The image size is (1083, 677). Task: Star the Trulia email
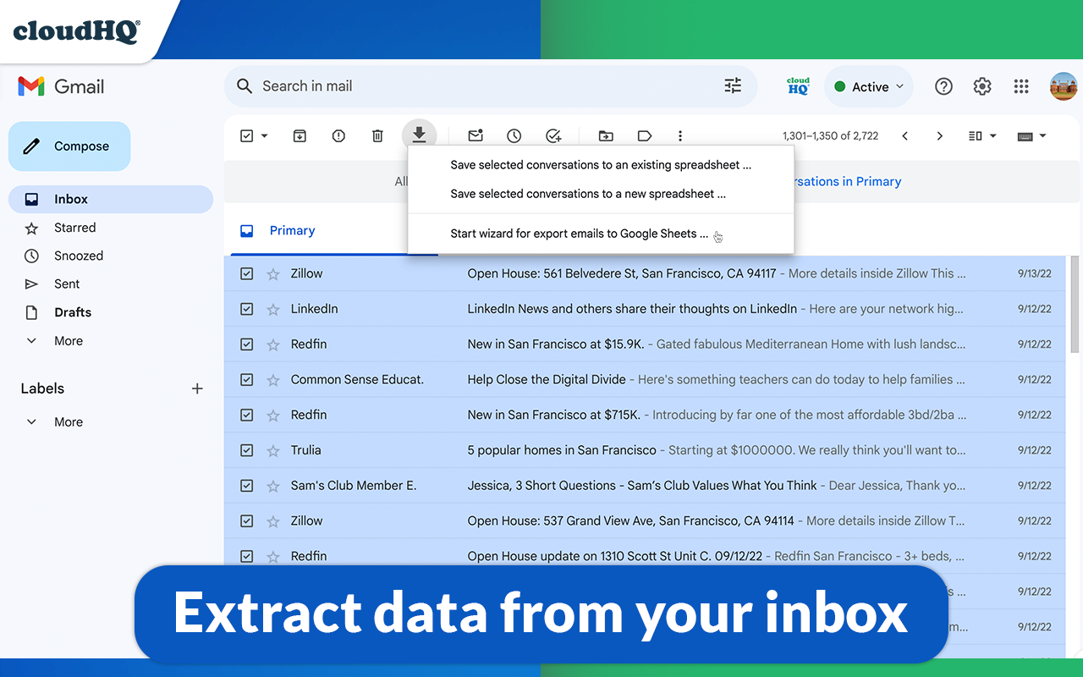[x=272, y=449]
